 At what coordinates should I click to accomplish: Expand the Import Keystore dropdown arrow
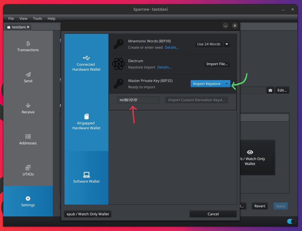click(x=227, y=84)
